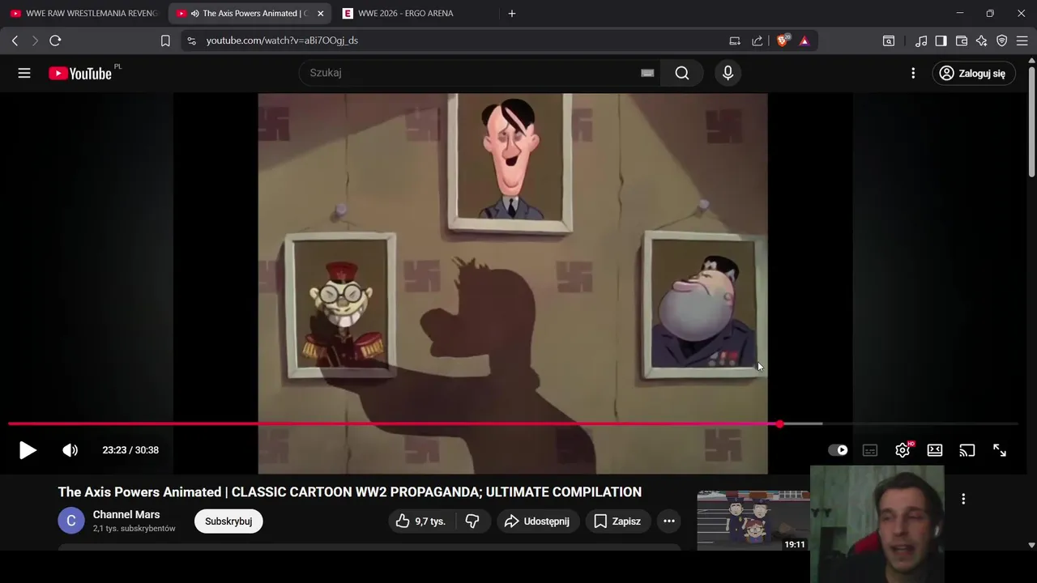Subscribe with the Subskrybuj button
Image resolution: width=1037 pixels, height=583 pixels.
pyautogui.click(x=228, y=521)
